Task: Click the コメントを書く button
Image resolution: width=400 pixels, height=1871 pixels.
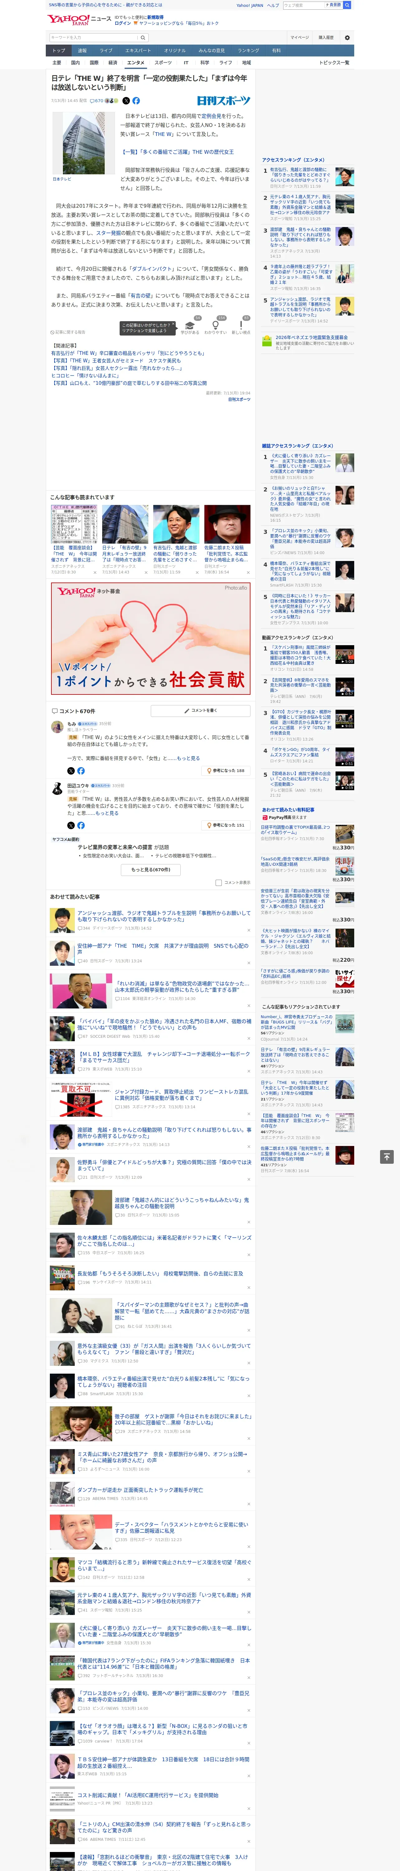Action: click(200, 710)
